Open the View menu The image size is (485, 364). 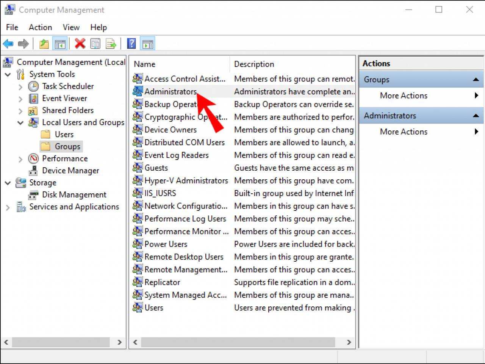click(71, 27)
